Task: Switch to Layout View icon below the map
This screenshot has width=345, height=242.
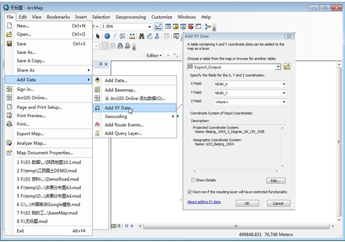Action: tap(119, 226)
